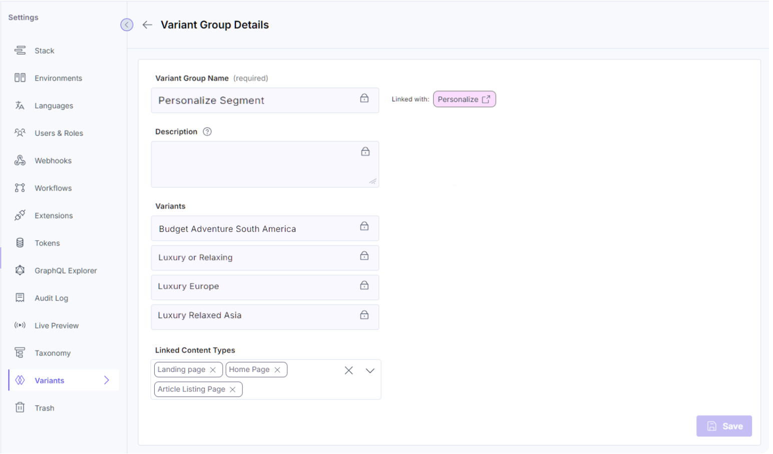The image size is (773, 454).
Task: Click the Workflows icon
Action: (20, 188)
